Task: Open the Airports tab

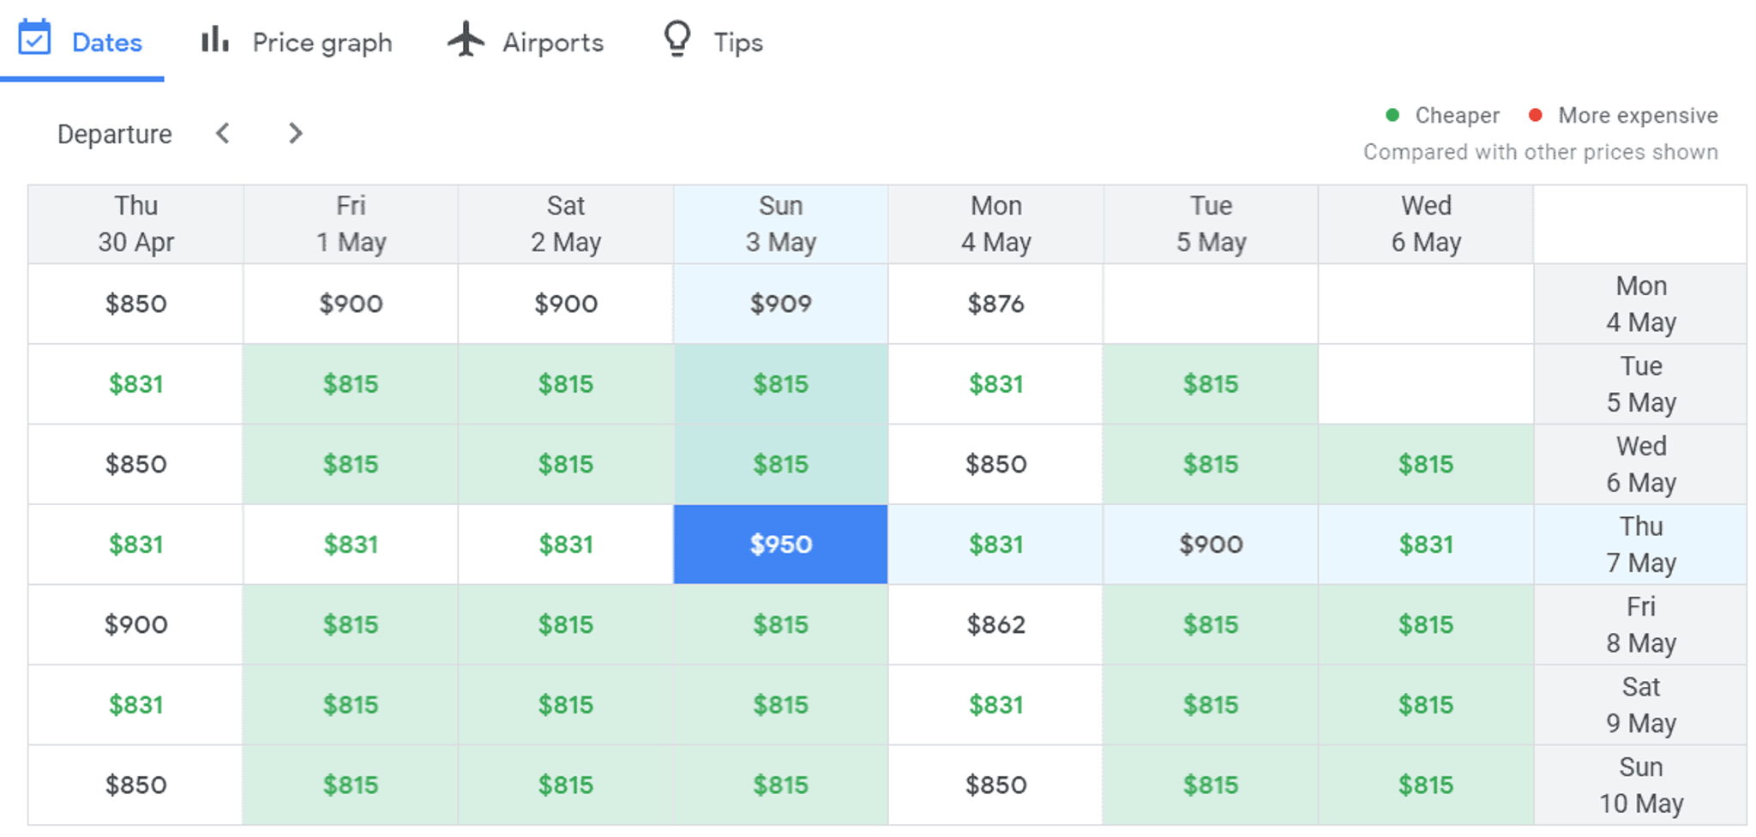Action: 552,41
